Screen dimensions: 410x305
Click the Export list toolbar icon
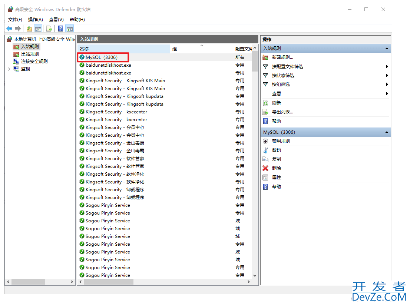coord(49,29)
